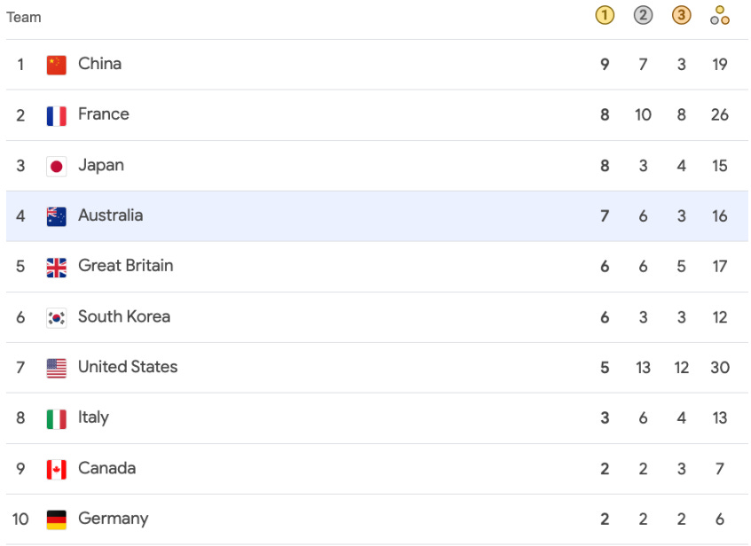The image size is (751, 546).
Task: Click the bronze medal column icon
Action: click(x=681, y=15)
